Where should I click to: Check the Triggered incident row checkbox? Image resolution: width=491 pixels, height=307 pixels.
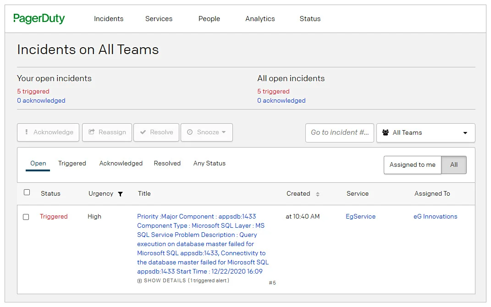[x=26, y=217]
